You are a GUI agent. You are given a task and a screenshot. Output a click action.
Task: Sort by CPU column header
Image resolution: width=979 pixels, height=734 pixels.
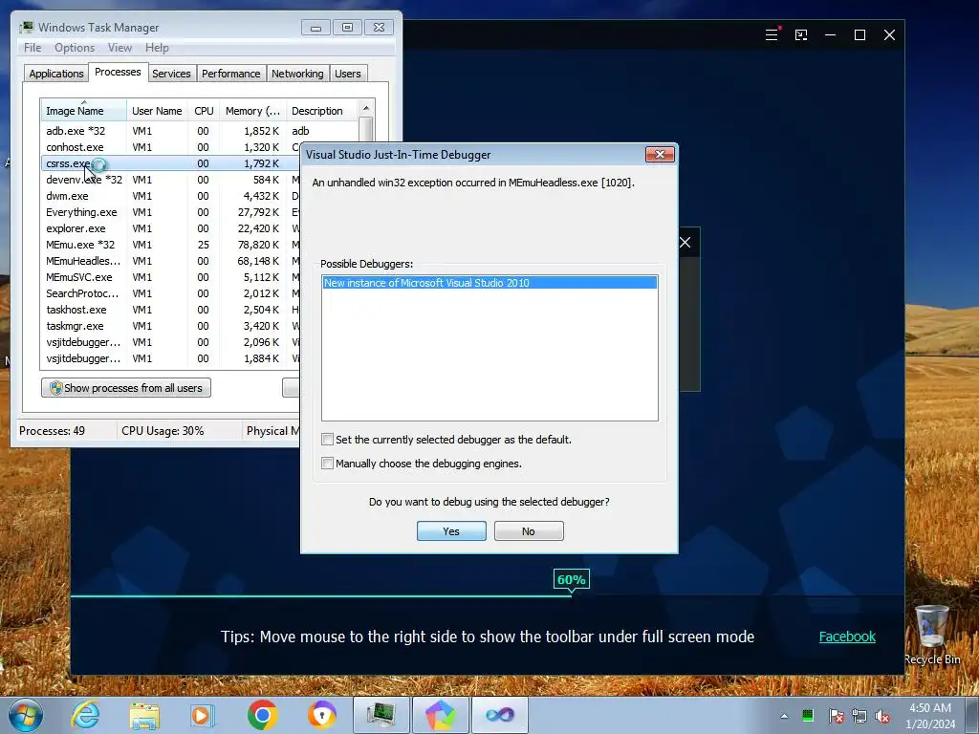pos(204,111)
